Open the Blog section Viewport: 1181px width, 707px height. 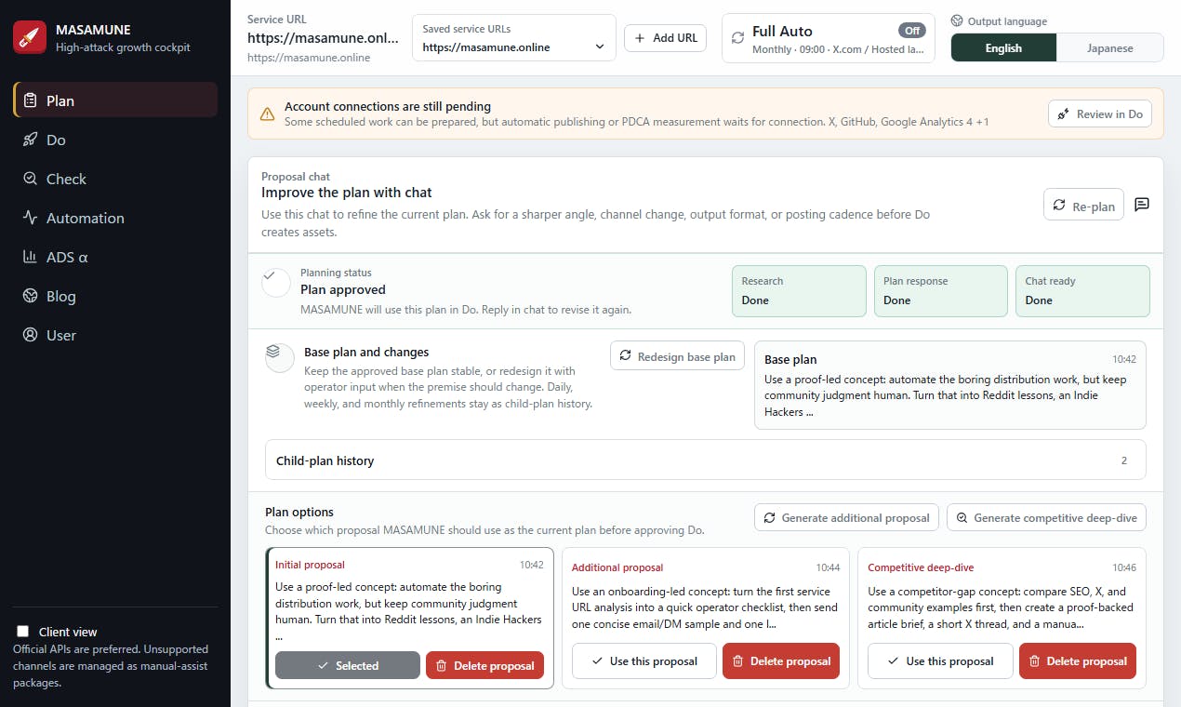click(x=115, y=296)
